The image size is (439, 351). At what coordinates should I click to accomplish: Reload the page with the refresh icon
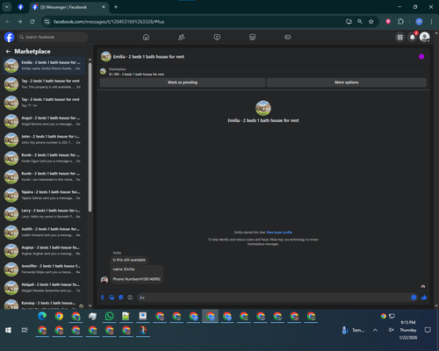coord(32,22)
